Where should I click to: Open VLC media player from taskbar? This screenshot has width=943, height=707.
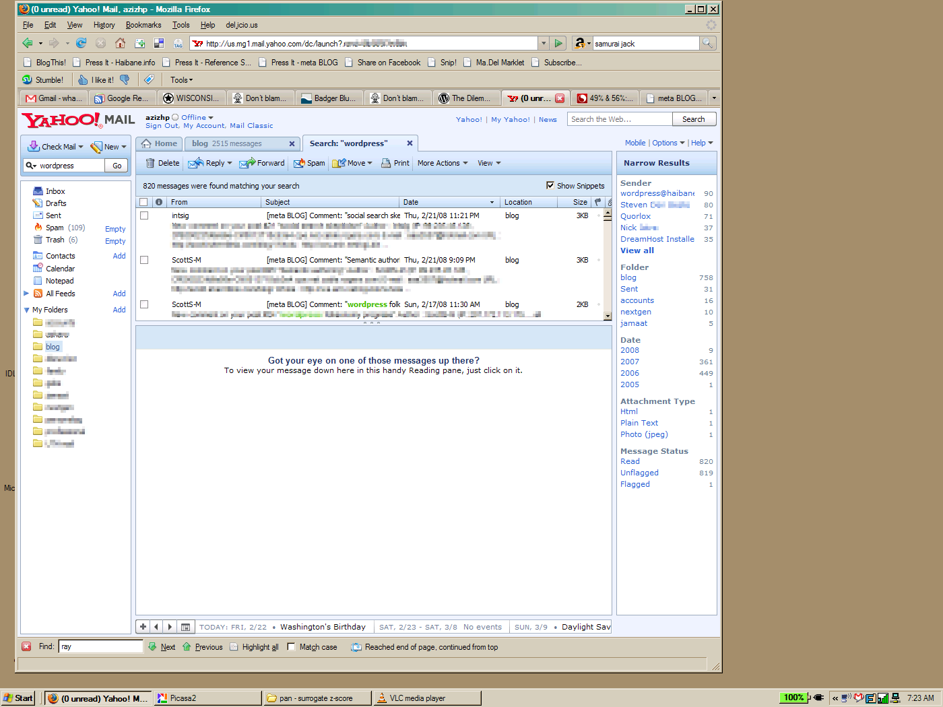(427, 698)
